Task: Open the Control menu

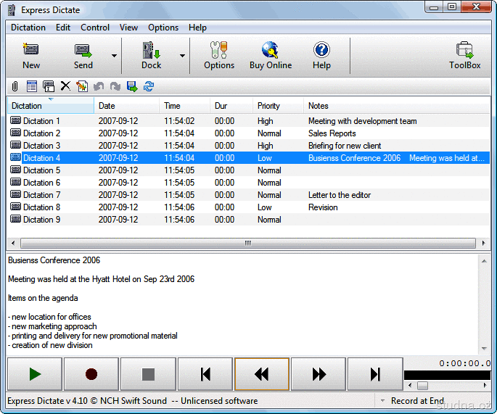Action: [x=95, y=28]
